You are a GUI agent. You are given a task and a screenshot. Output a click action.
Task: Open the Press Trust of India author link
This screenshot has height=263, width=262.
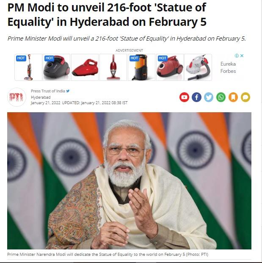pyautogui.click(x=48, y=91)
